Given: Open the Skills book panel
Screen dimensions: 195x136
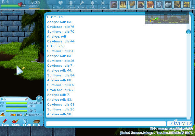Looking at the screenshot, I should (x=36, y=122).
